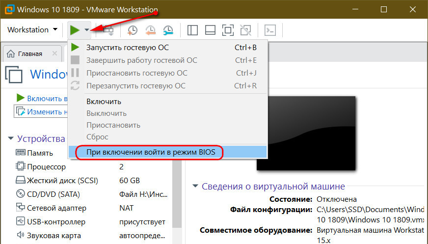Click the configuration file path text
This screenshot has height=244, width=428.
pyautogui.click(x=370, y=215)
